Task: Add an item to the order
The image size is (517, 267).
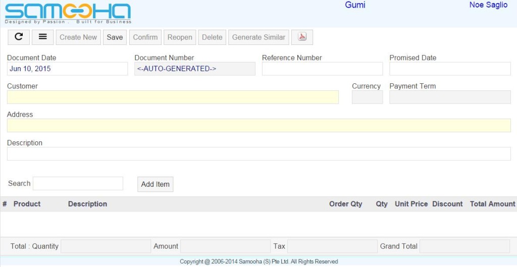Action: tap(156, 184)
